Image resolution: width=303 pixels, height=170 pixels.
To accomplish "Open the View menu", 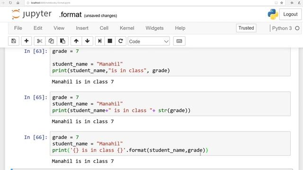I will coord(59,28).
